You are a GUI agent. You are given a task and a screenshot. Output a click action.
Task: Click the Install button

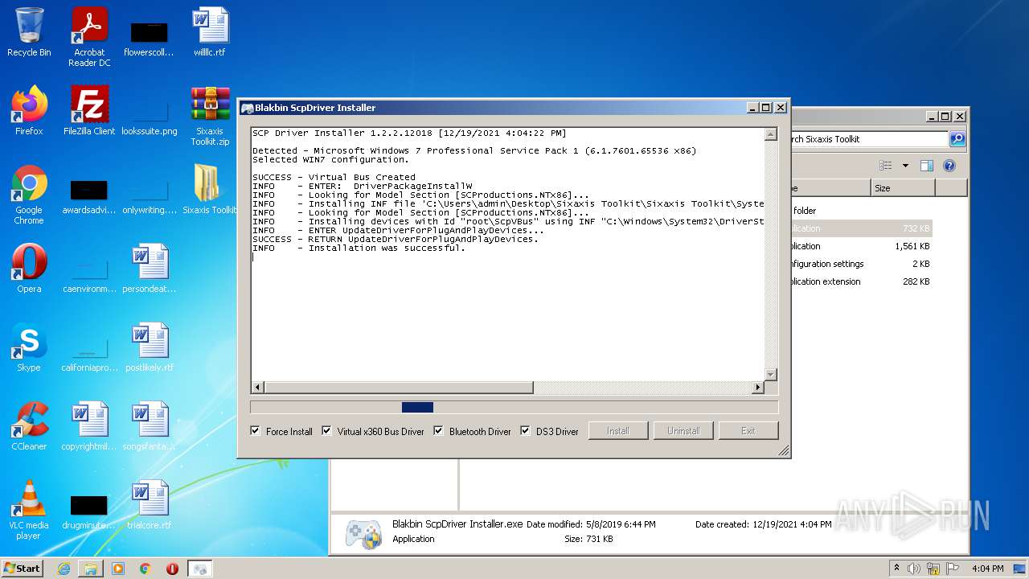(x=618, y=431)
